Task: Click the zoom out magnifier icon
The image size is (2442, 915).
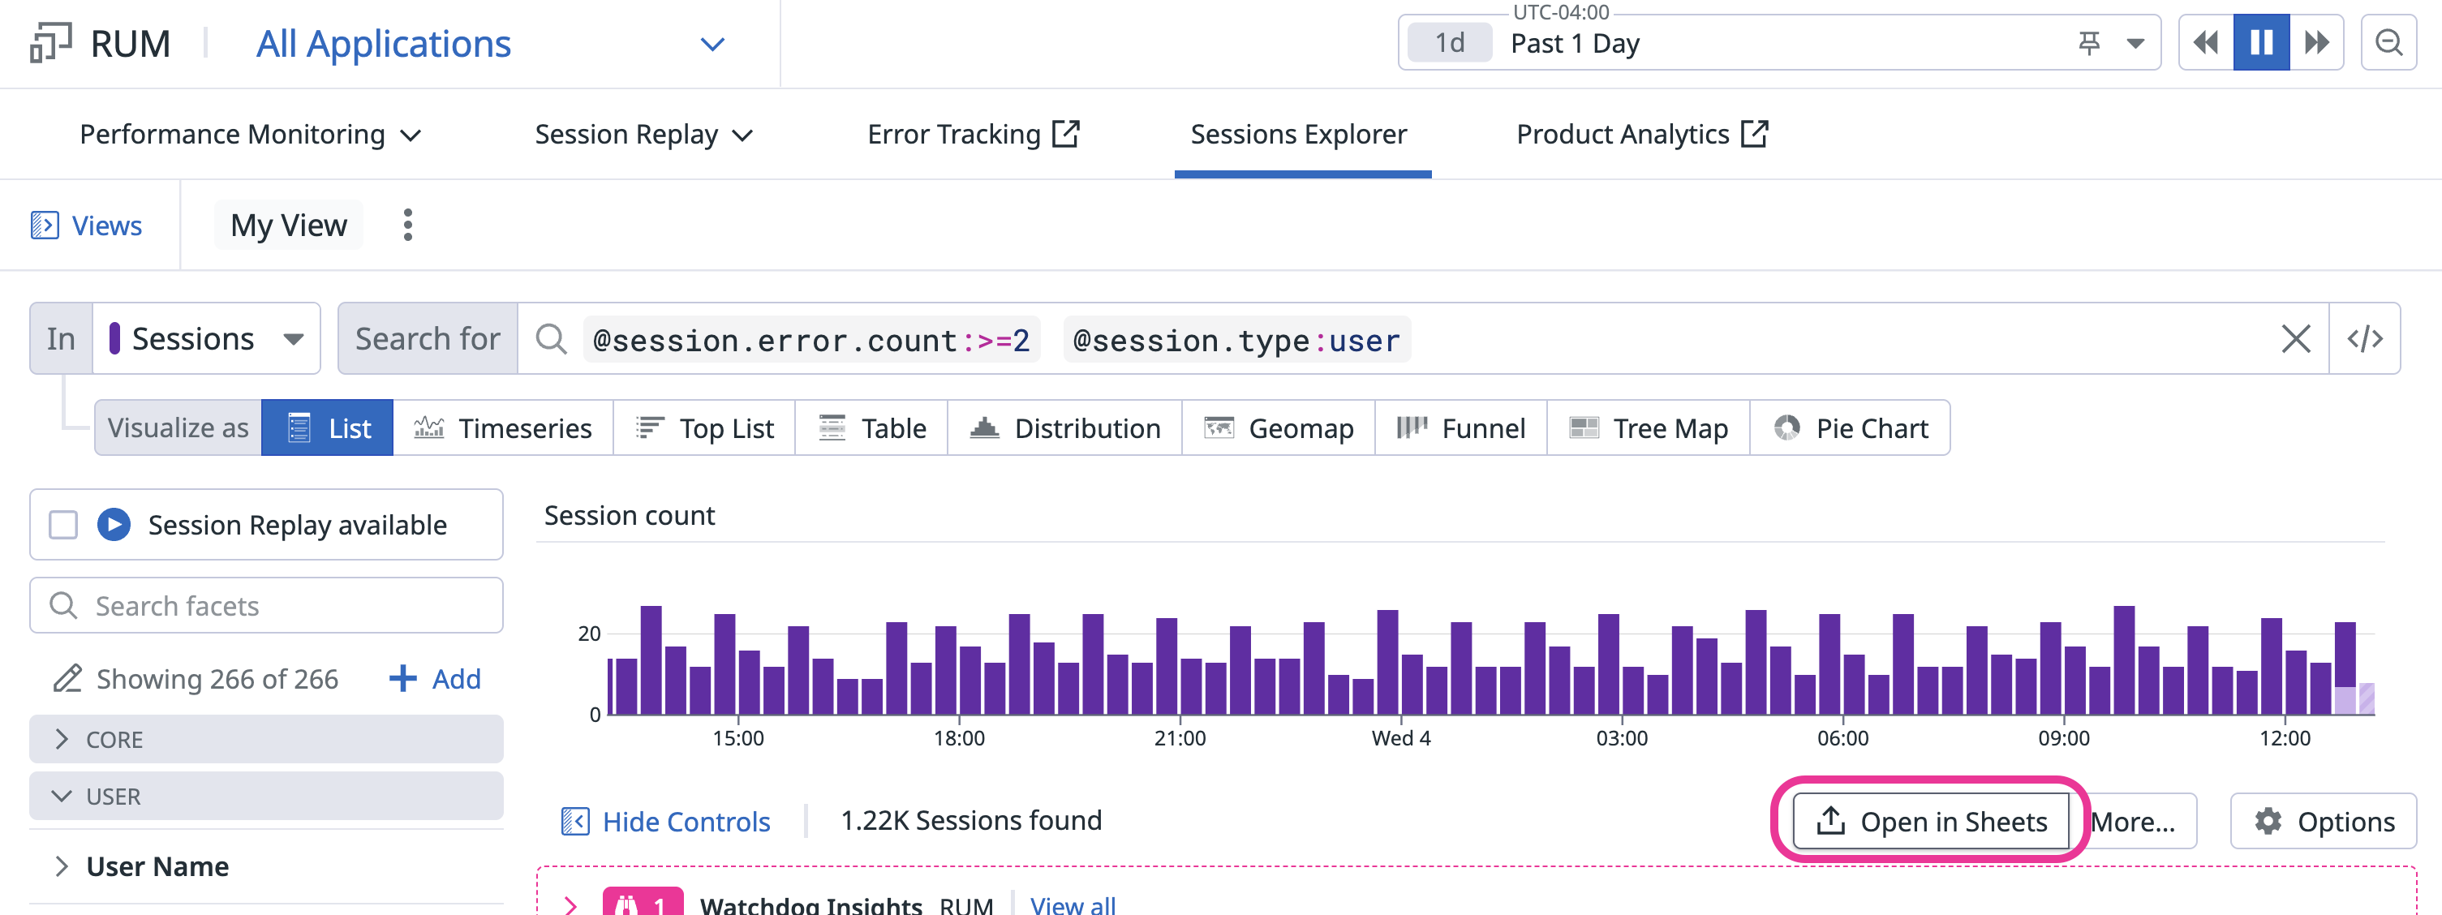Action: coord(2388,43)
